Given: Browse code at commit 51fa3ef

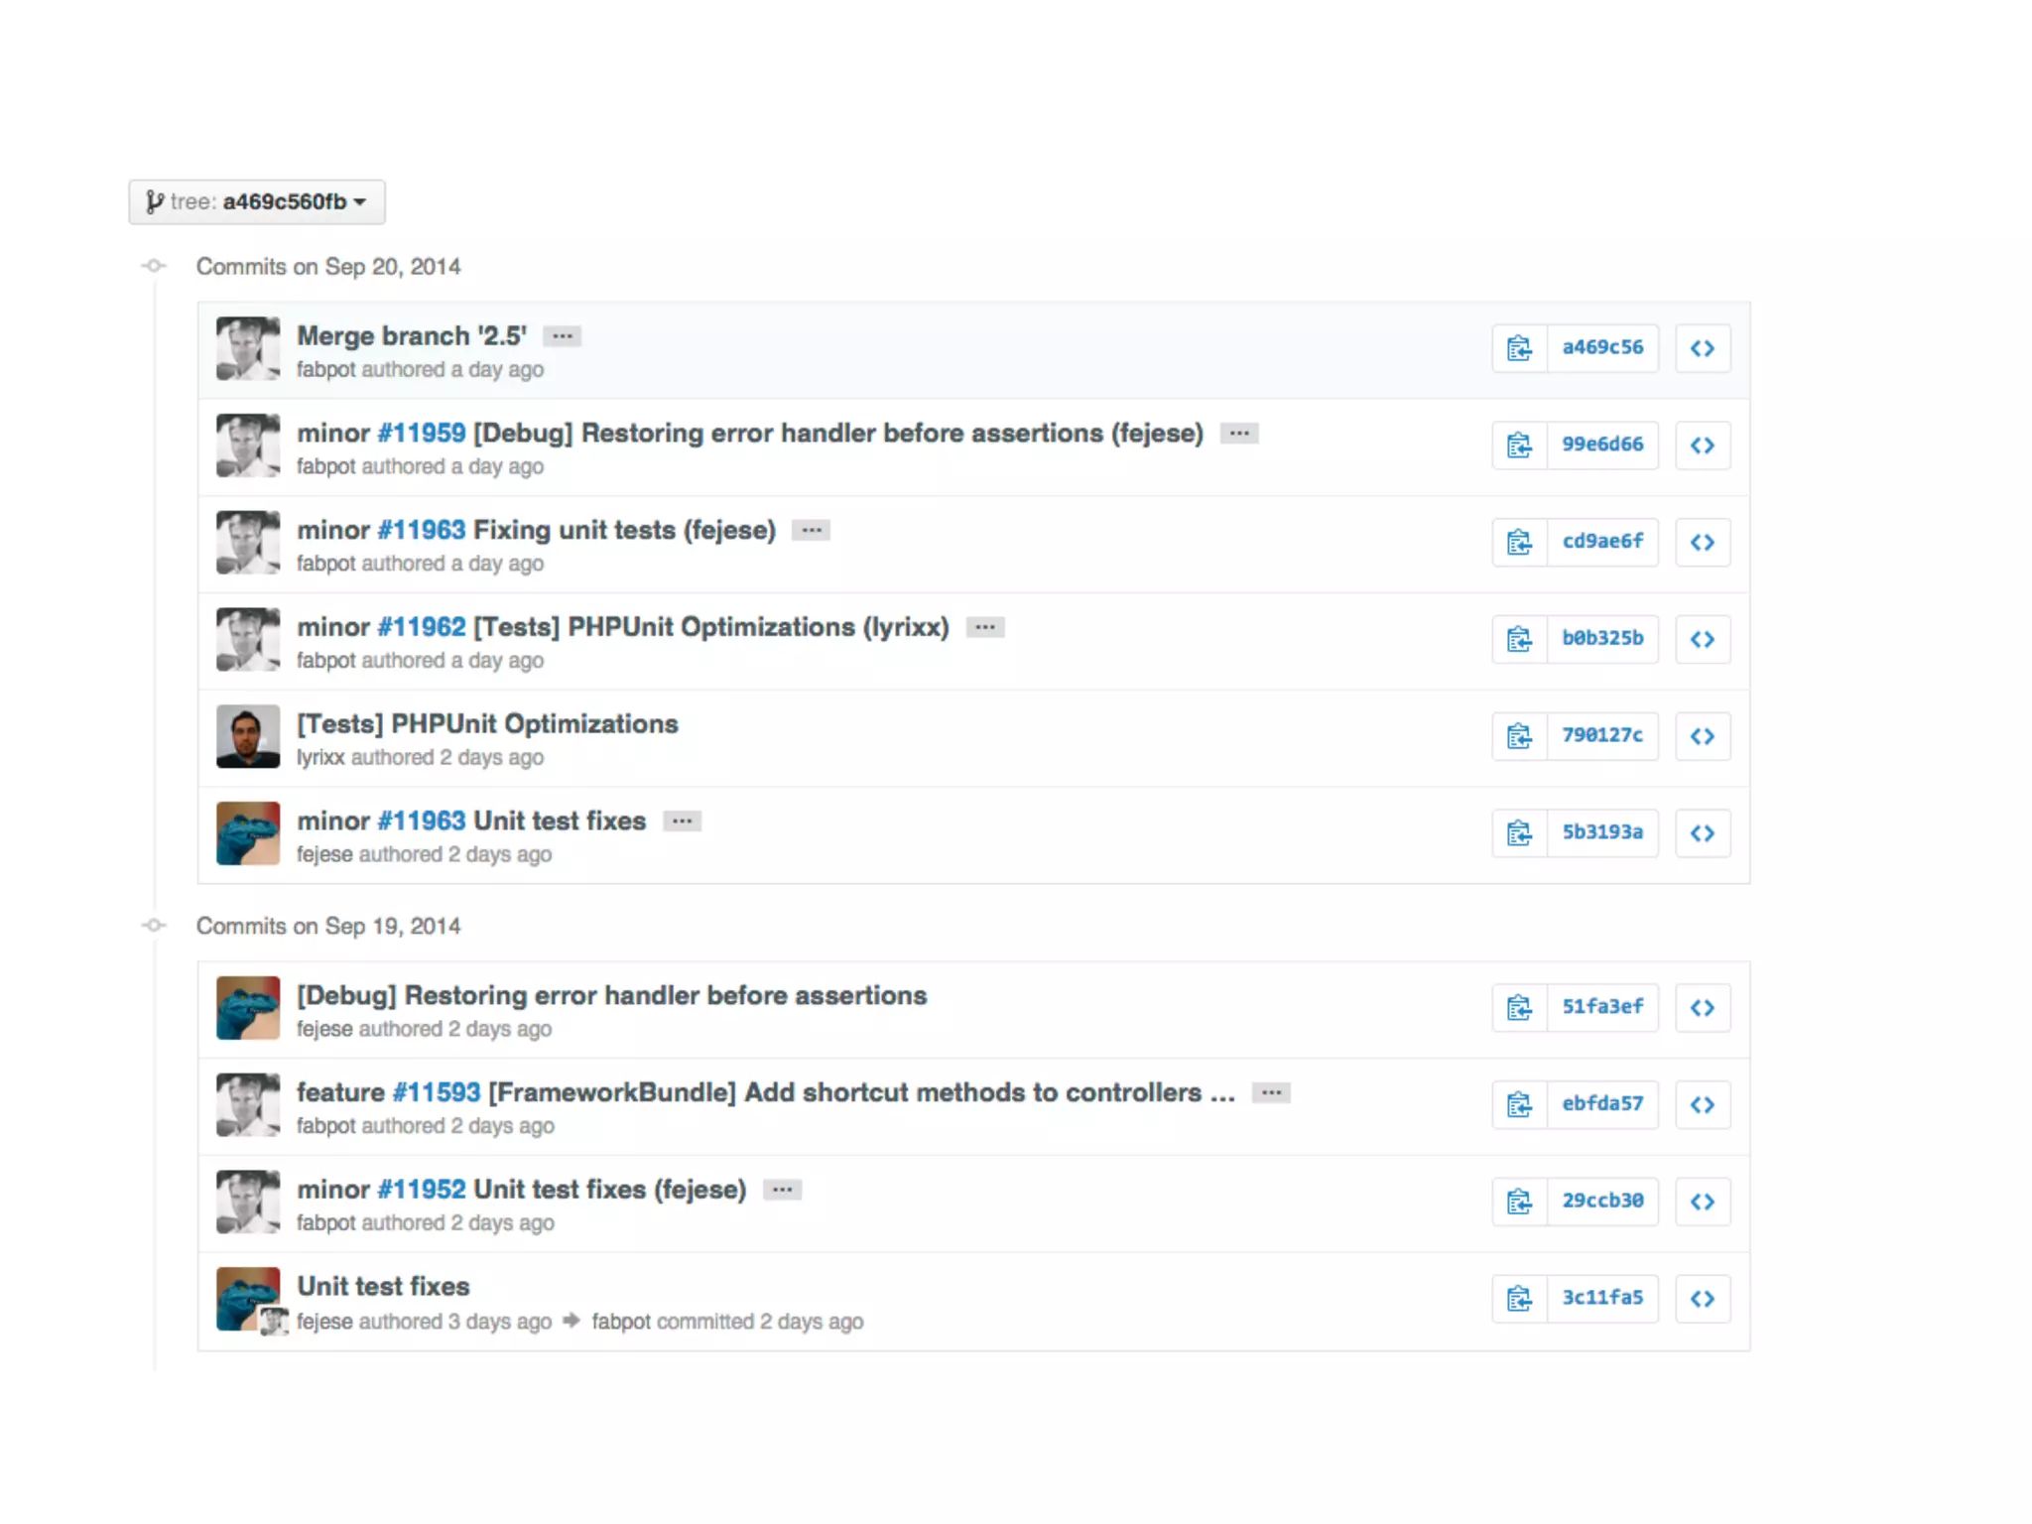Looking at the screenshot, I should click(x=1703, y=1008).
